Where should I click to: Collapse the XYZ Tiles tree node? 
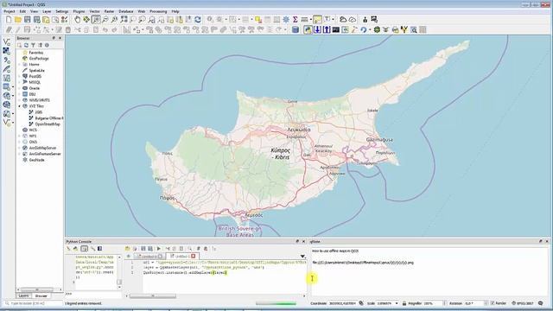coord(20,105)
